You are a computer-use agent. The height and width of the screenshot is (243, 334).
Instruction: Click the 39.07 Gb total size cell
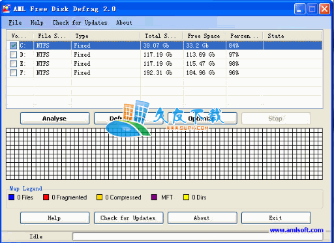click(x=156, y=46)
